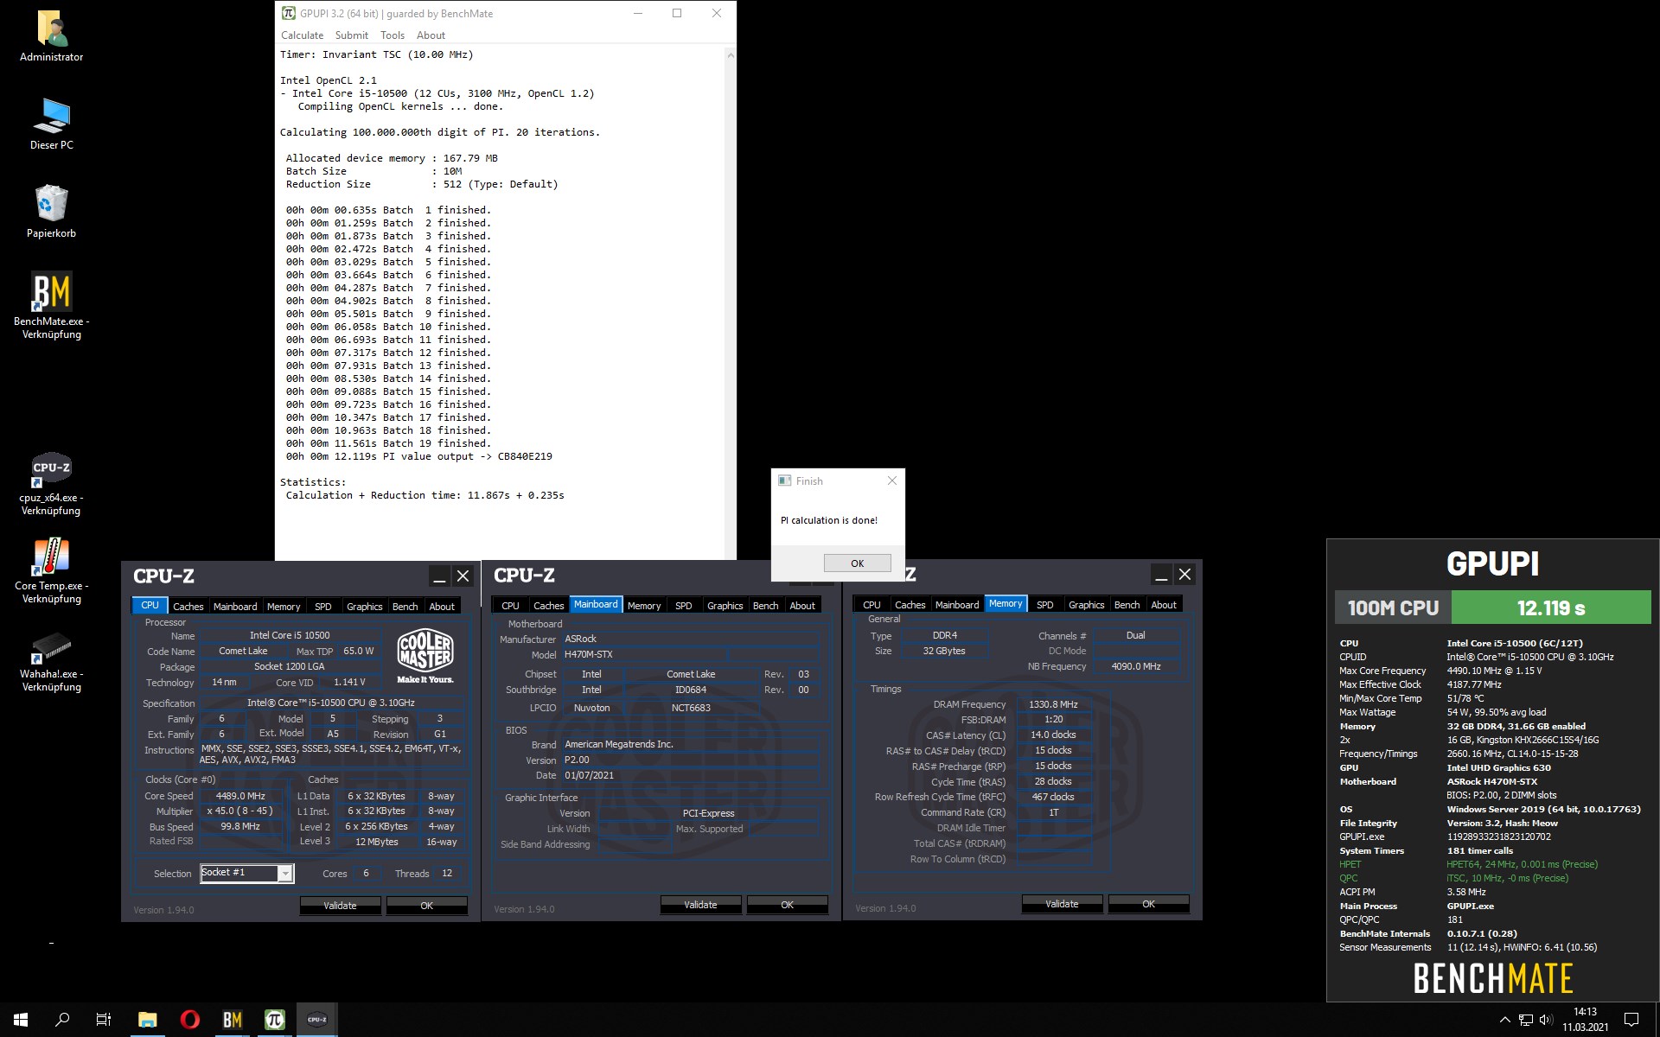Open Caches tab in Mainboard CPU-Z window
Viewport: 1660px width, 1037px height.
[x=548, y=606]
